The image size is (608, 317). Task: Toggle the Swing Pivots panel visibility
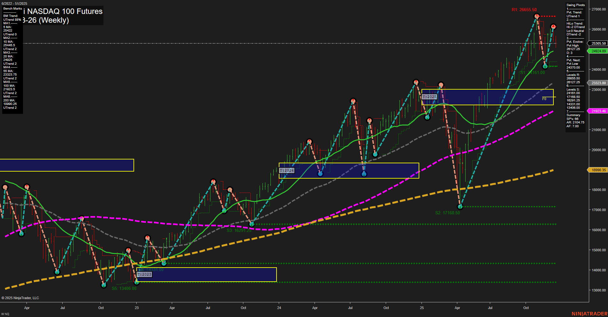[576, 5]
